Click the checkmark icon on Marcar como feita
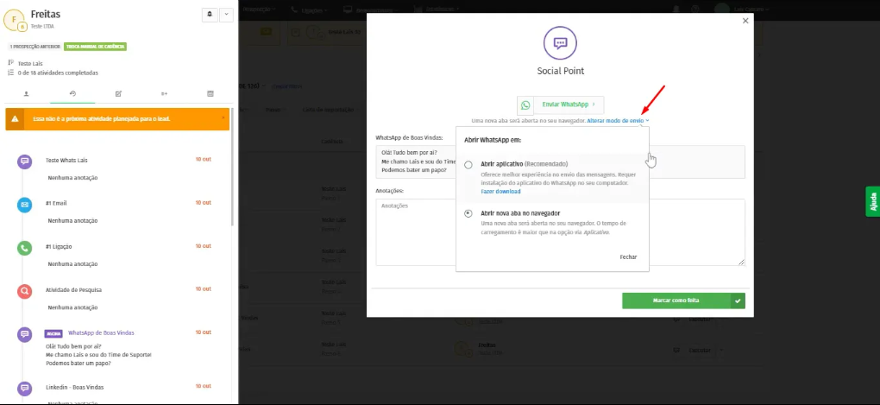This screenshot has height=405, width=880. pyautogui.click(x=738, y=301)
